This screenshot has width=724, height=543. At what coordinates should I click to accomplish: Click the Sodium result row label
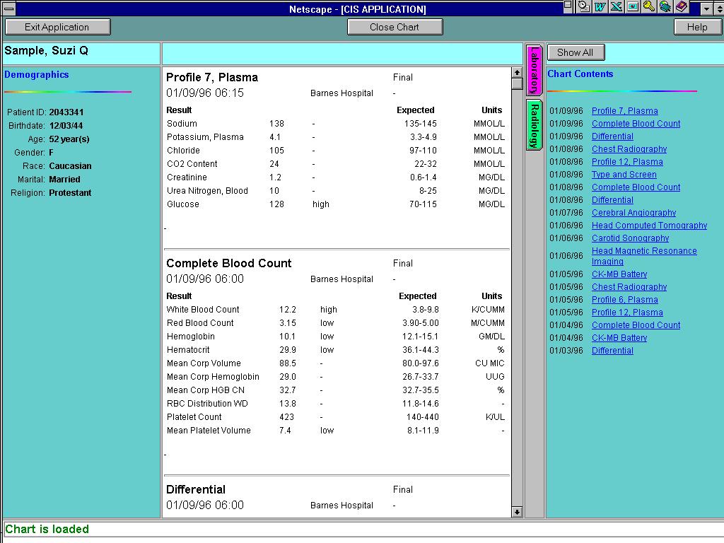[x=182, y=124]
